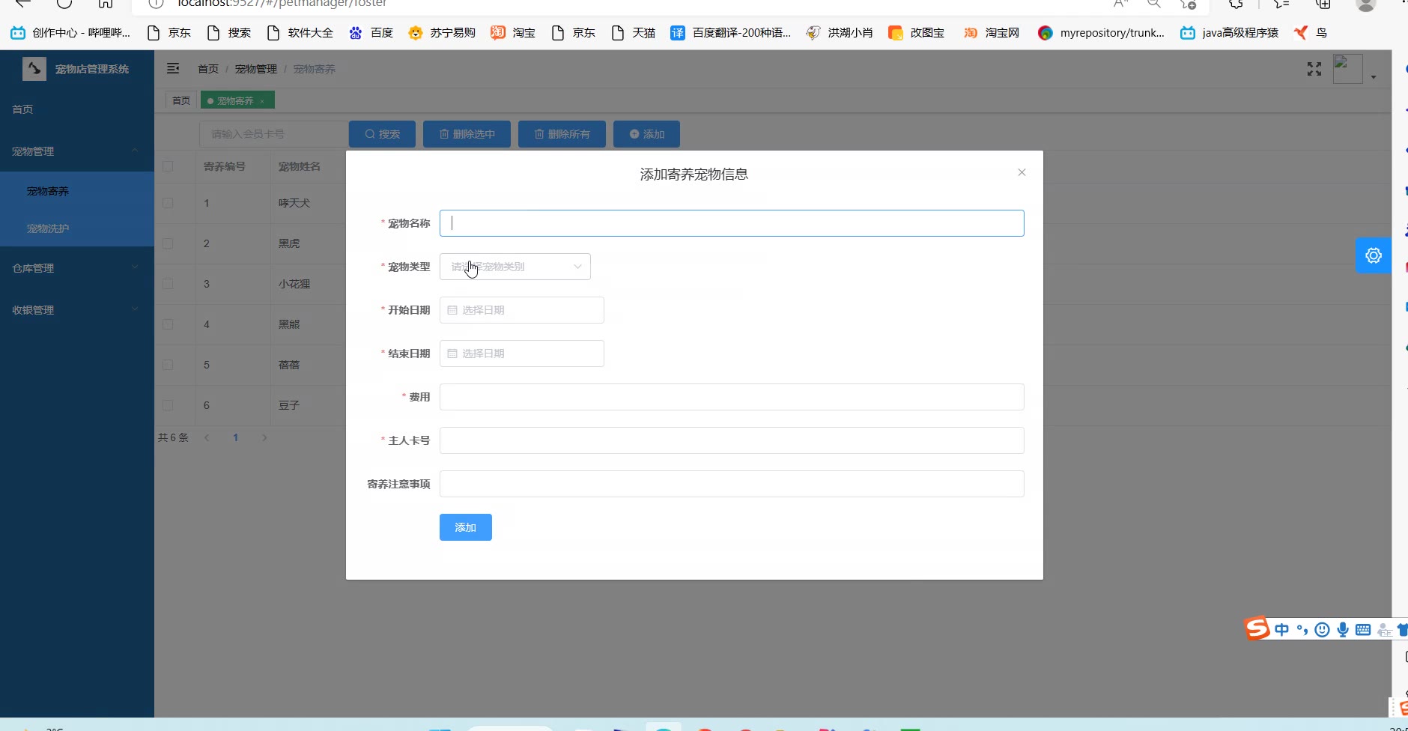
Task: Open the 创作中心 bookmark
Action: click(x=70, y=33)
